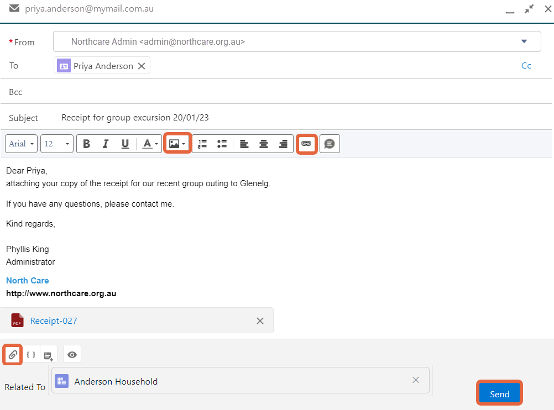Click the speech bubble quick text icon

tap(330, 144)
